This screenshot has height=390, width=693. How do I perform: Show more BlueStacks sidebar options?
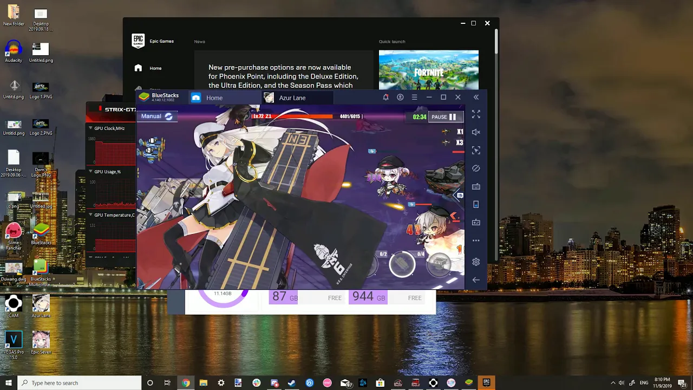click(x=476, y=240)
